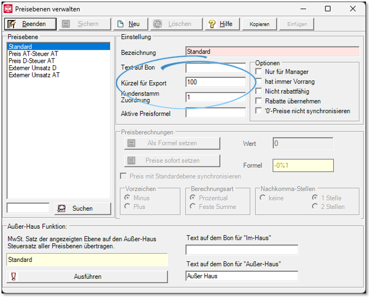Focus the Text auf Bon field
The width and height of the screenshot is (369, 298).
click(215, 67)
